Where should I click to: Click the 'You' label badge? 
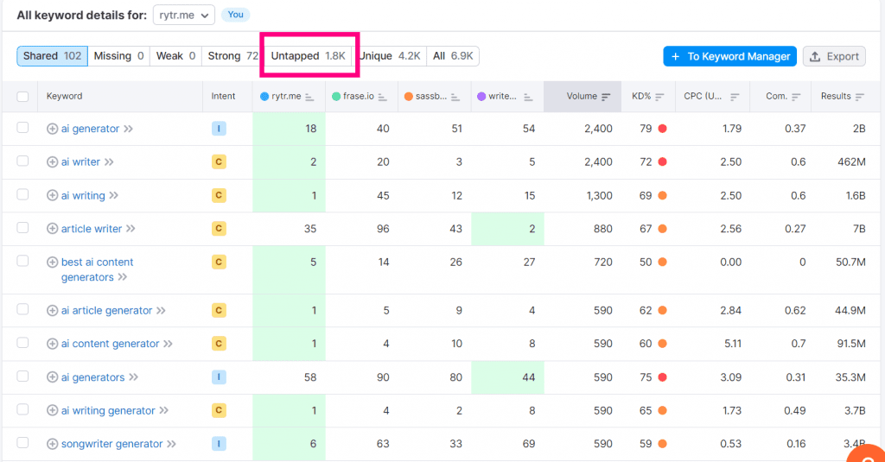click(x=235, y=15)
